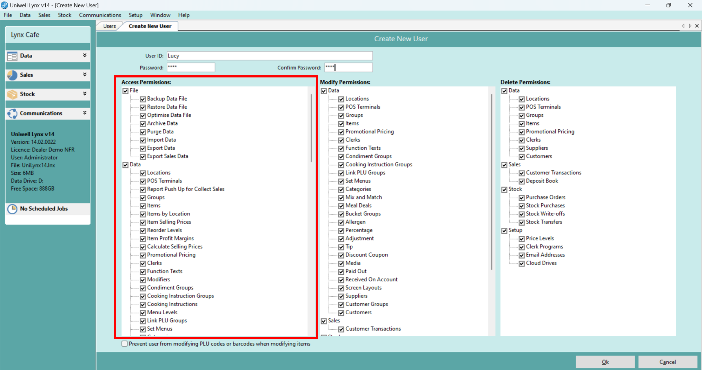Click the Data panel icon in sidebar
The height and width of the screenshot is (370, 702).
pyautogui.click(x=12, y=56)
